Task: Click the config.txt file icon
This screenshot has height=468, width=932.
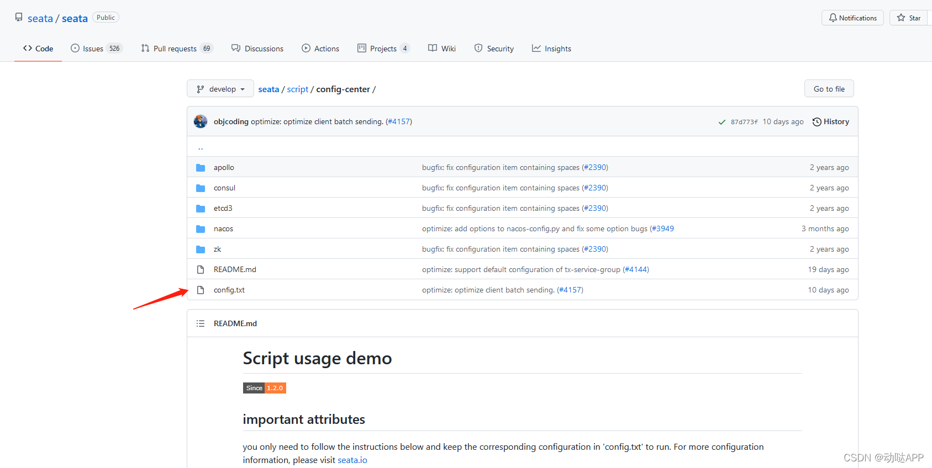Action: (x=201, y=290)
